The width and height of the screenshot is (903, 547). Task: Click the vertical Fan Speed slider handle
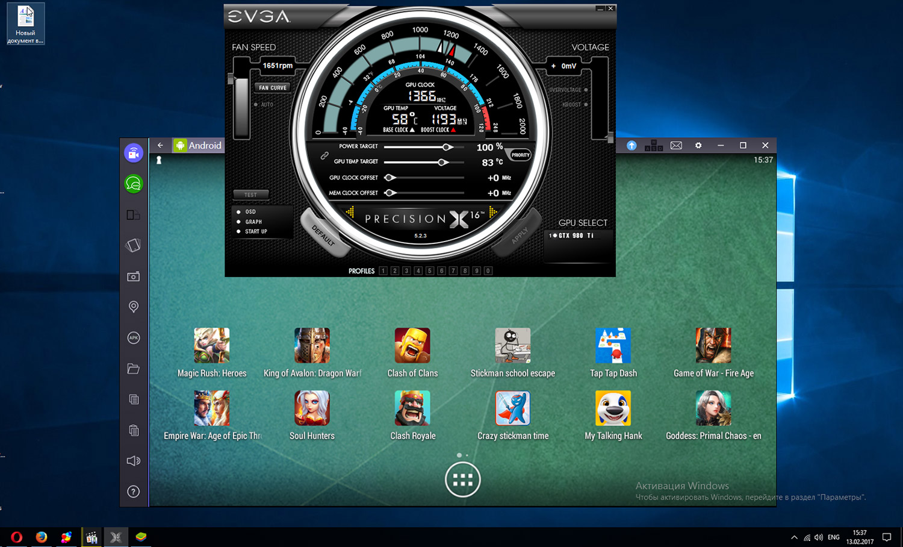231,79
